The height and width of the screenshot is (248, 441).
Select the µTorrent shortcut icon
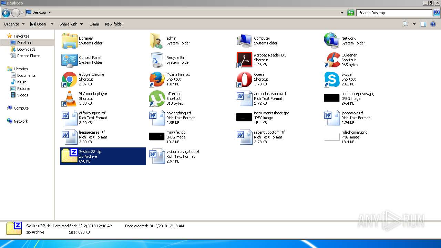pyautogui.click(x=157, y=99)
